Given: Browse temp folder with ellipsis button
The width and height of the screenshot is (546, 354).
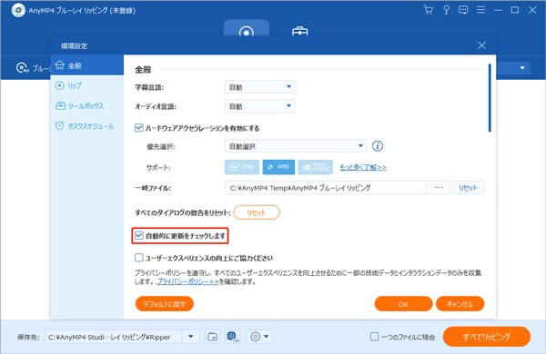Looking at the screenshot, I should click(439, 188).
